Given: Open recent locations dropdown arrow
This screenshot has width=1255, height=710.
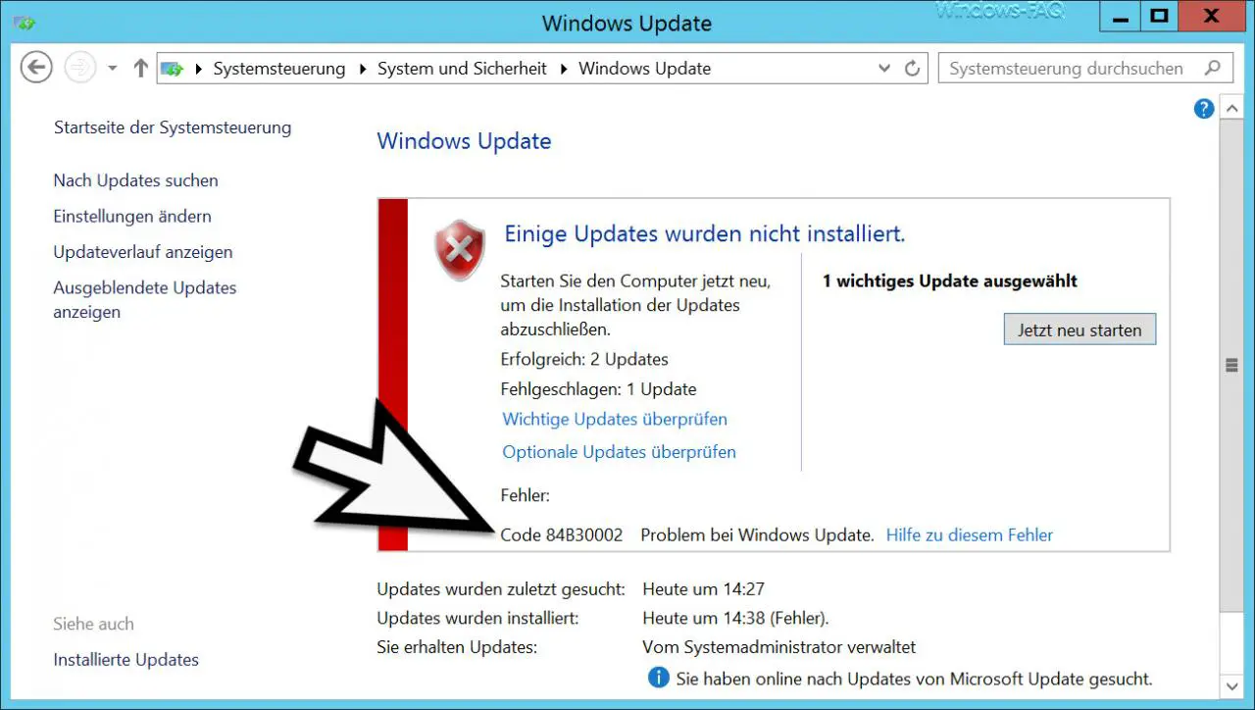Looking at the screenshot, I should point(112,69).
